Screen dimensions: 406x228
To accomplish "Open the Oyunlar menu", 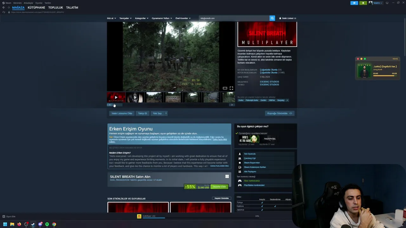I will pos(39,3).
